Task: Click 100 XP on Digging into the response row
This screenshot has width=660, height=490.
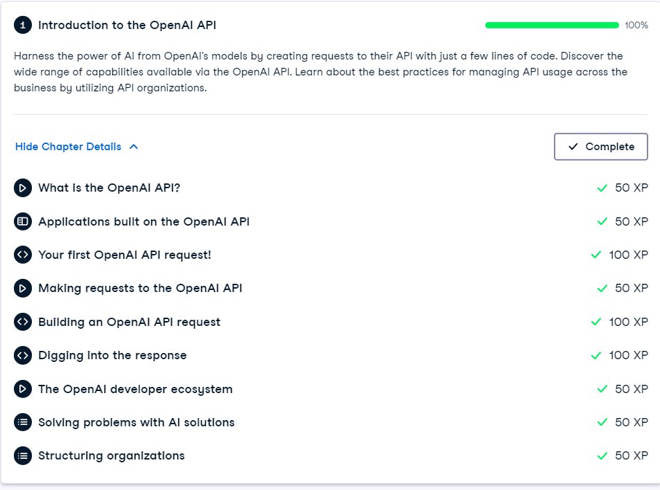Action: click(x=628, y=356)
